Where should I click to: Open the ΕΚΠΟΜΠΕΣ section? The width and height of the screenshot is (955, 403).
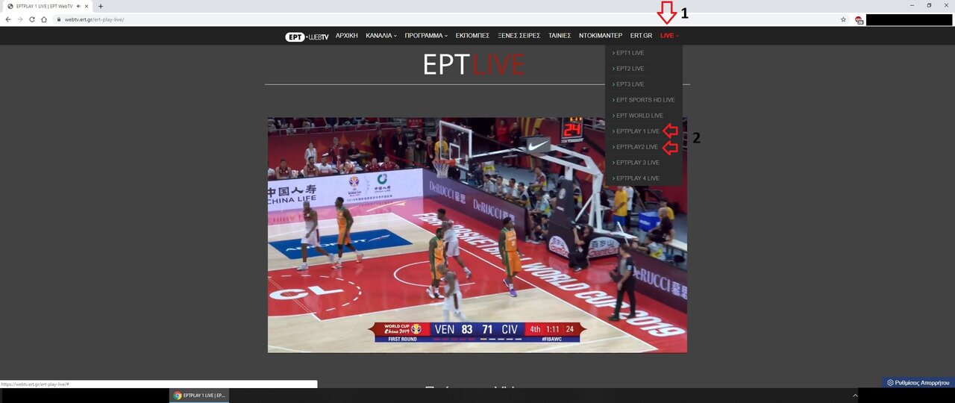click(x=472, y=36)
